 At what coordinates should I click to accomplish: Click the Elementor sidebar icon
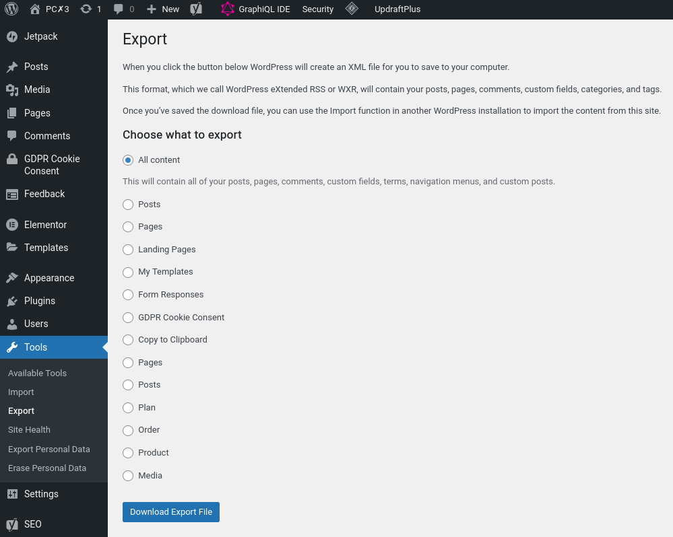[x=12, y=225]
